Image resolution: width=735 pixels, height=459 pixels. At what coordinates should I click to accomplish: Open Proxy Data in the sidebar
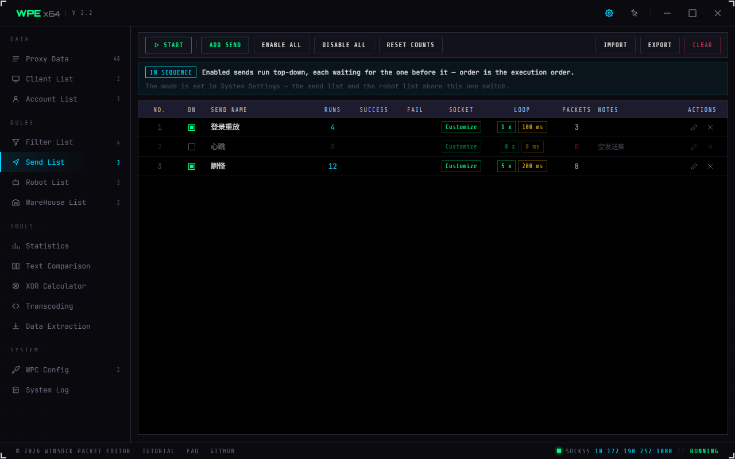65,59
